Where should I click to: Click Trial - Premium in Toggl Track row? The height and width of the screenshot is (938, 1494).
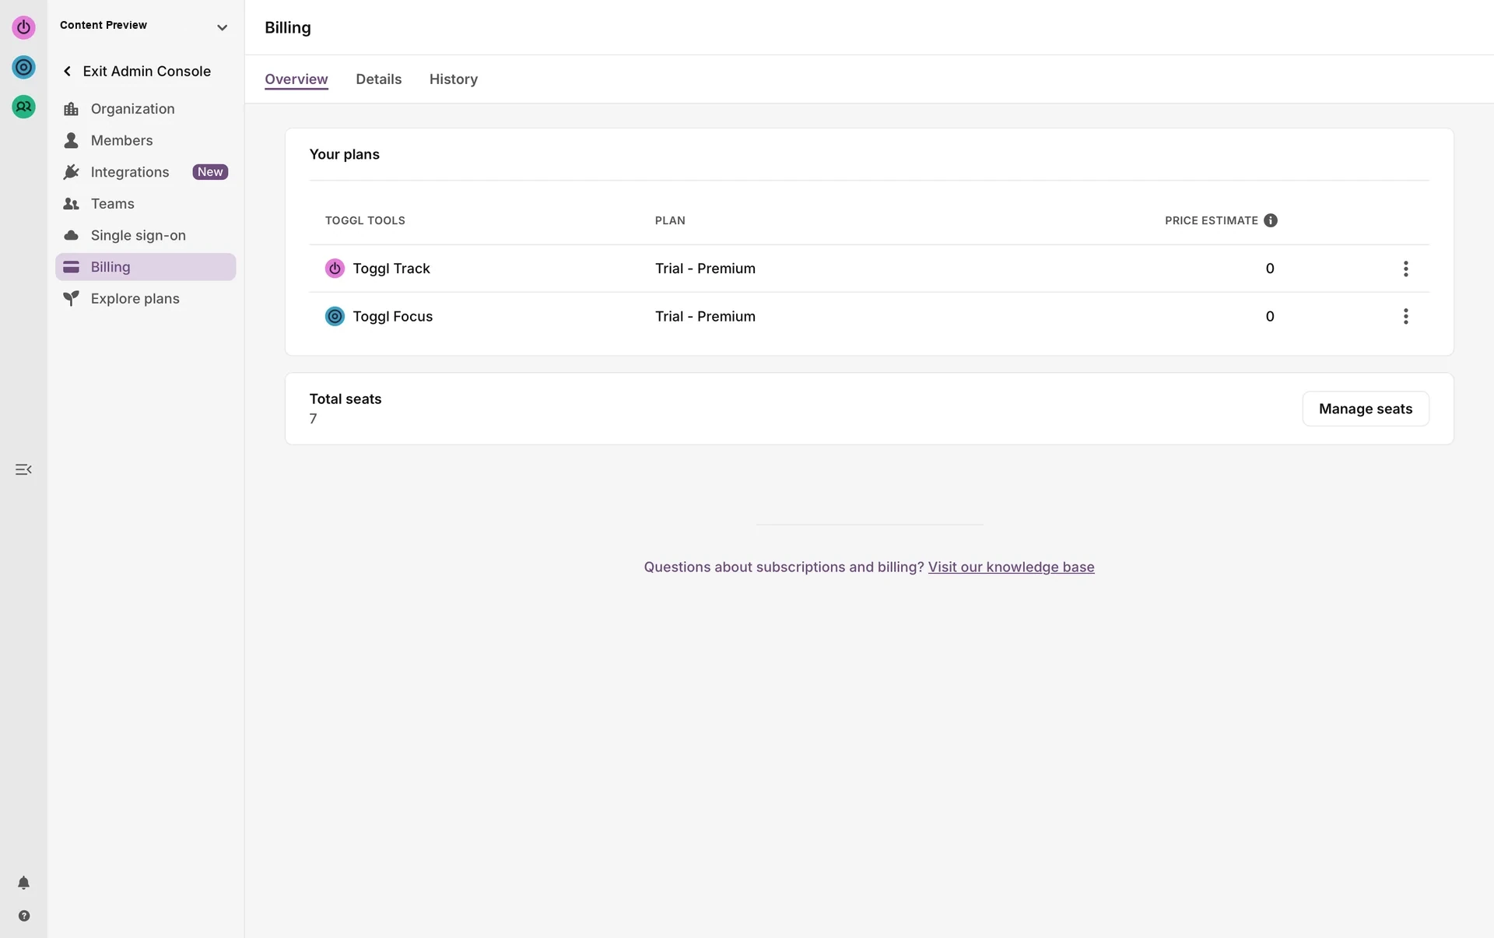point(705,269)
